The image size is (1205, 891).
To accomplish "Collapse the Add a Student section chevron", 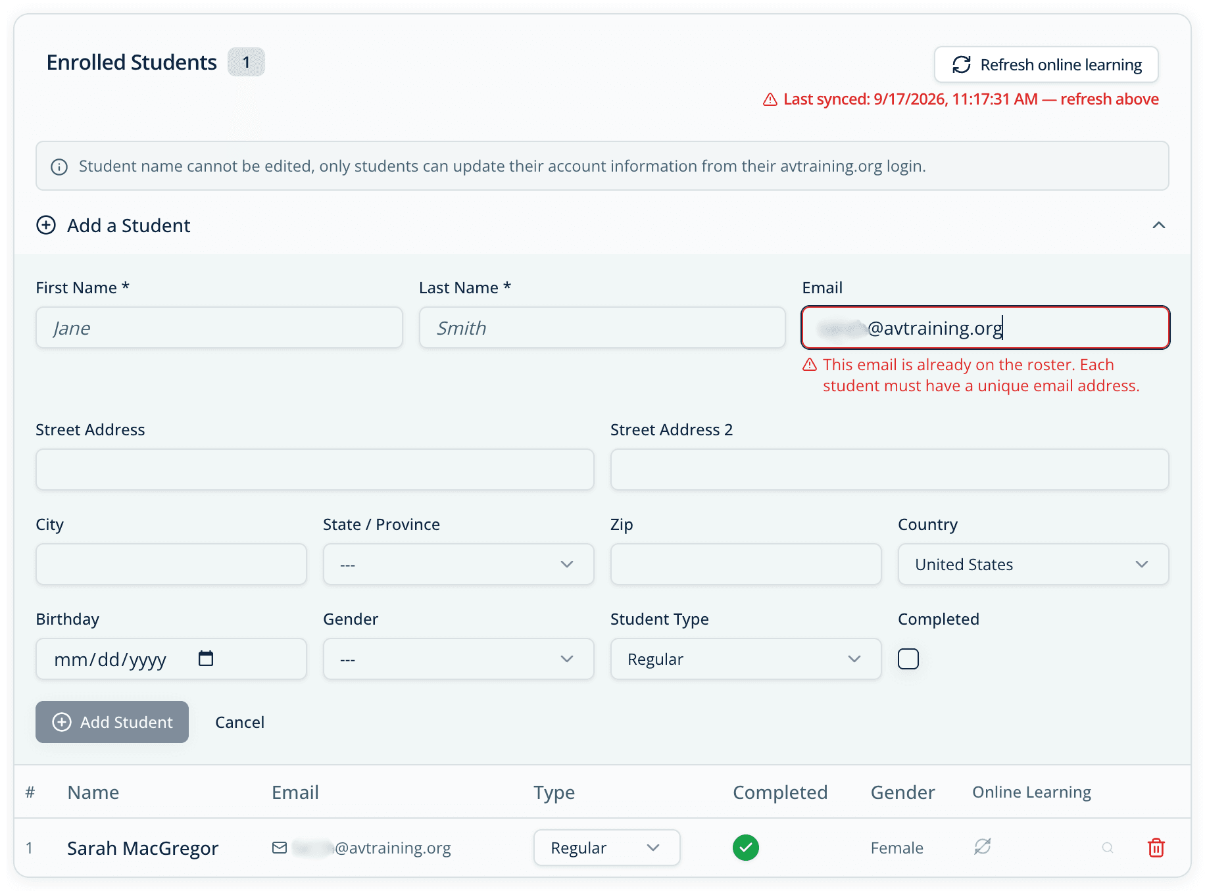I will coord(1159,225).
